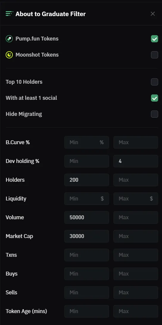Uncheck the Pump.fun Tokens checkbox
Viewport: 162px width, 325px height.
155,39
